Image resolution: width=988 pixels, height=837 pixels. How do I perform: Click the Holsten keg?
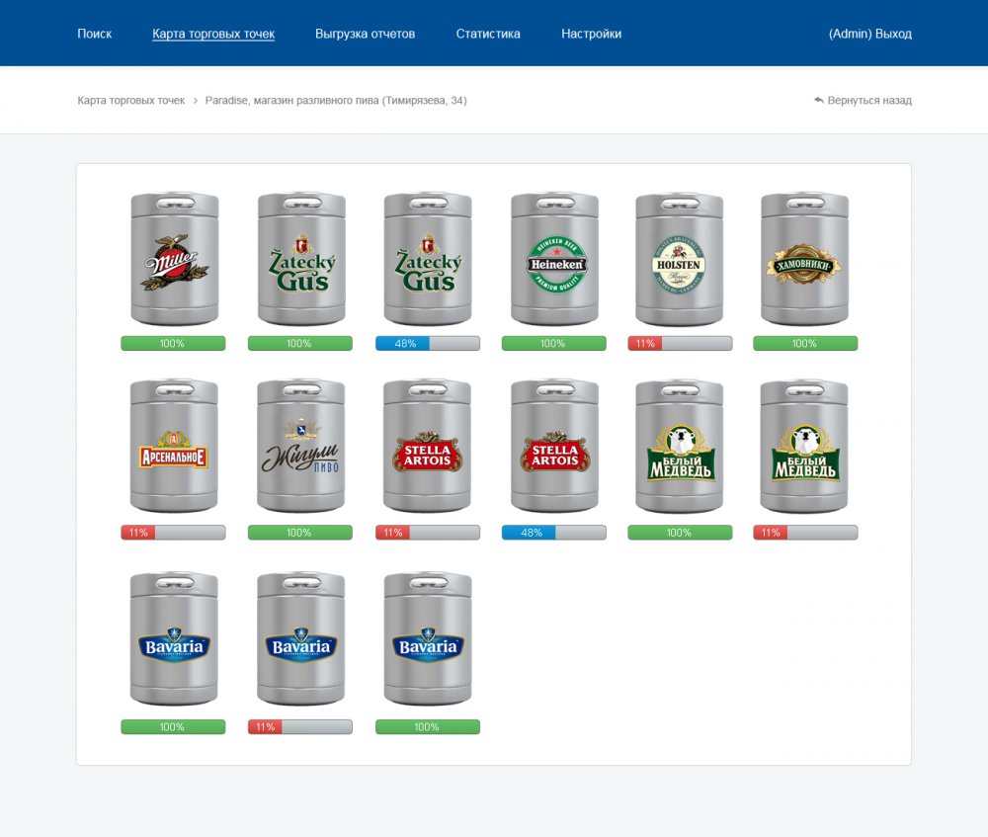680,259
